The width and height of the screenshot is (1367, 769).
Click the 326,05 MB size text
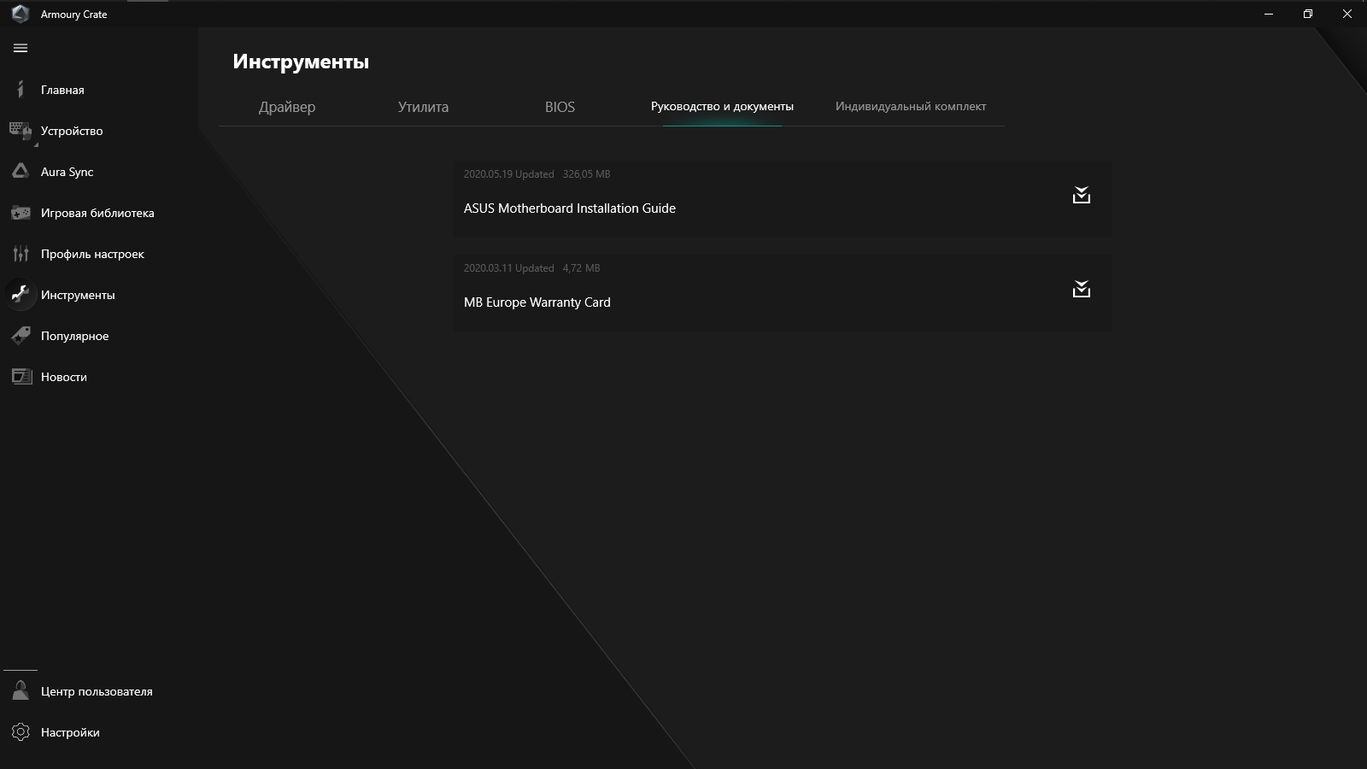[586, 174]
